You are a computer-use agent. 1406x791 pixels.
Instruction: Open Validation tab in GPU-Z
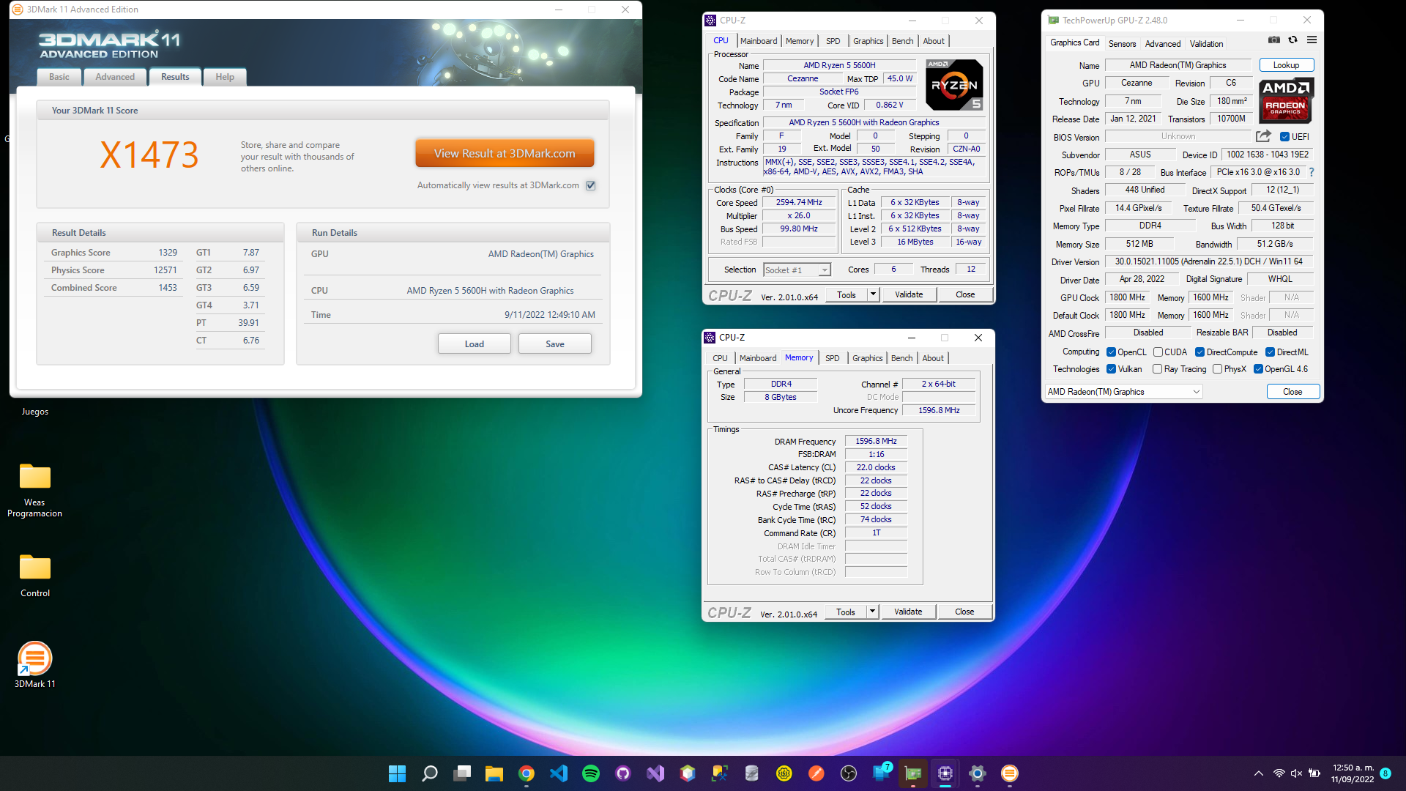pos(1206,44)
